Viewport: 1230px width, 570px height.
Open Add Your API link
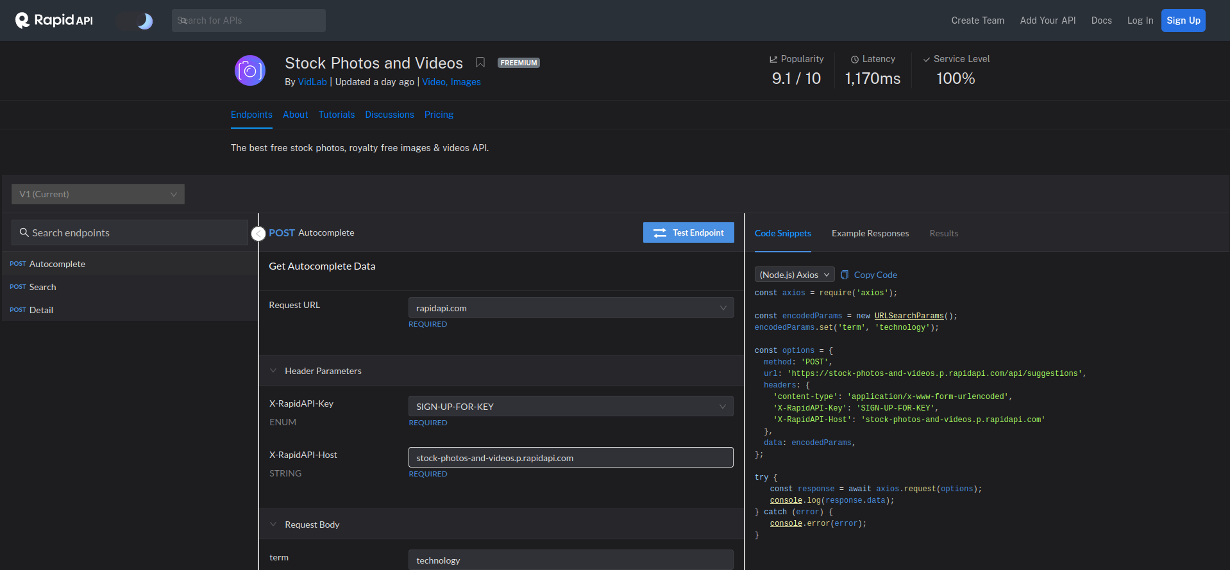click(1048, 20)
